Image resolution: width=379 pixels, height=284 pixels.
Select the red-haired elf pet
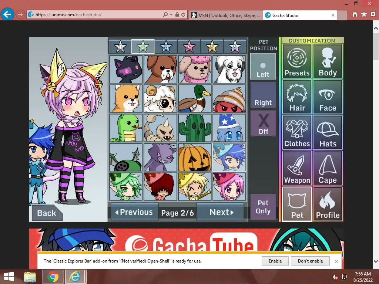(x=160, y=187)
